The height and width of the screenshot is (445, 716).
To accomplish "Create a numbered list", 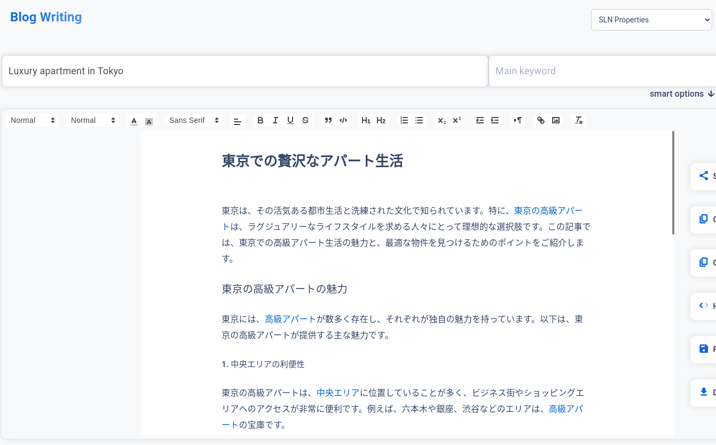I will (x=404, y=120).
